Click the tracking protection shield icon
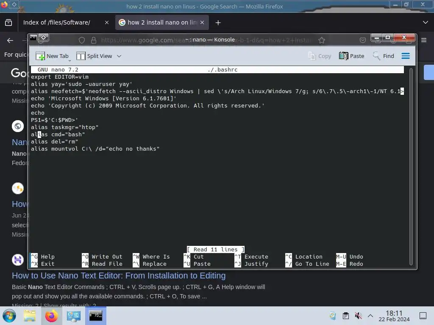The image size is (434, 325). (82, 40)
